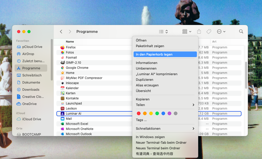Choose Öffnen in the context menu
The width and height of the screenshot is (262, 159).
141,40
